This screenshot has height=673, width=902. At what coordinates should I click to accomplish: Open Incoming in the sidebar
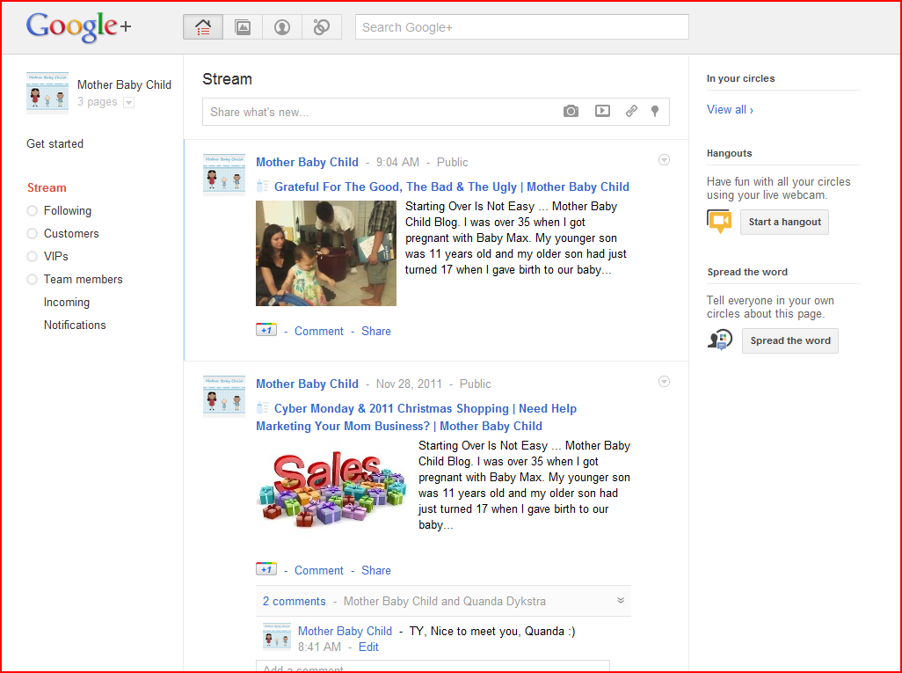point(67,303)
